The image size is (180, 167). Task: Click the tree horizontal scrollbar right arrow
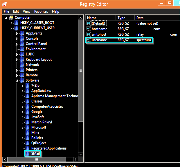click(x=75, y=159)
